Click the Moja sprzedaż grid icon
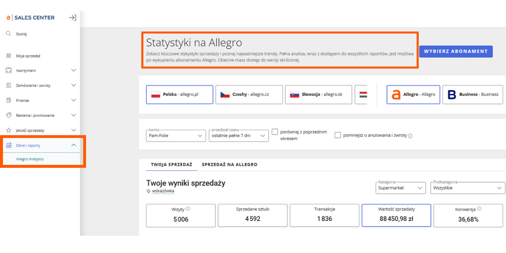The height and width of the screenshot is (253, 506). [8, 56]
